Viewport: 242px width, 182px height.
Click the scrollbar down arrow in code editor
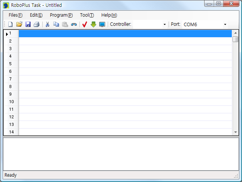tap(236, 132)
